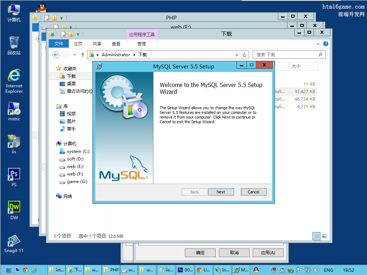Select 下载 in favorites tree
367x275 pixels.
click(x=71, y=76)
